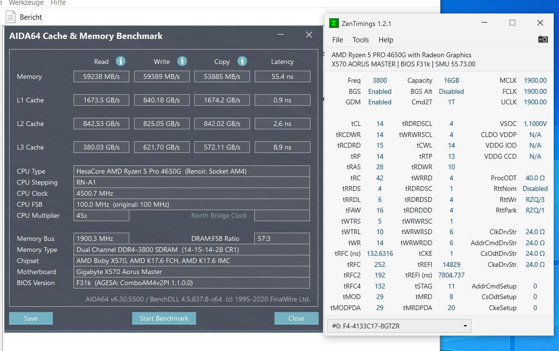
Task: Click the CPU Clock value 4500.7 MHz
Action: 192,193
